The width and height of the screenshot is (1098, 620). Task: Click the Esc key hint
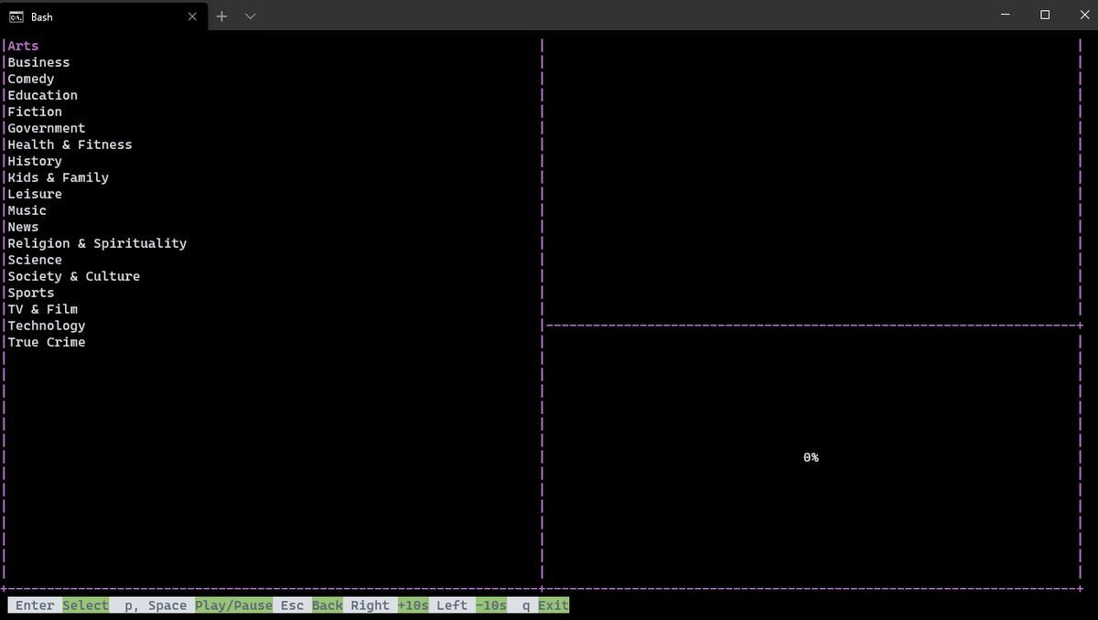coord(292,605)
